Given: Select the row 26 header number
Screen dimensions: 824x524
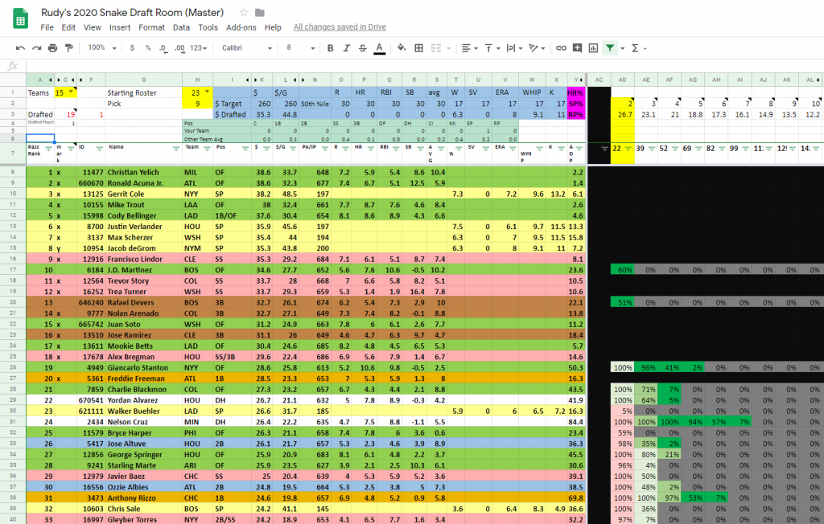Looking at the screenshot, I should (x=13, y=367).
